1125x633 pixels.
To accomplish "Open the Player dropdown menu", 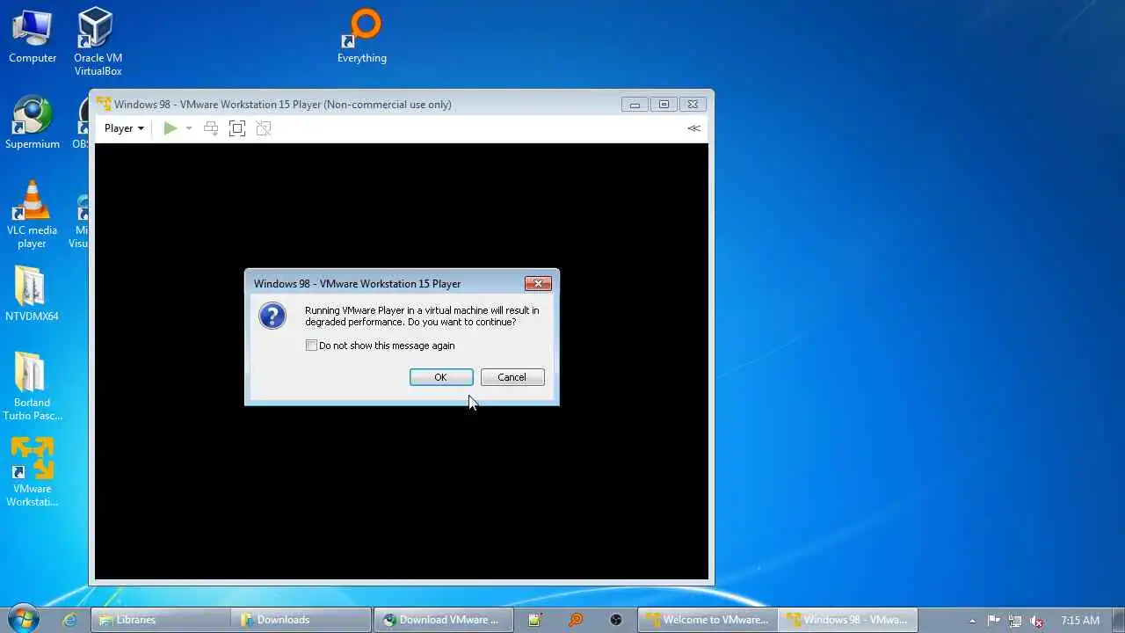I will (124, 128).
